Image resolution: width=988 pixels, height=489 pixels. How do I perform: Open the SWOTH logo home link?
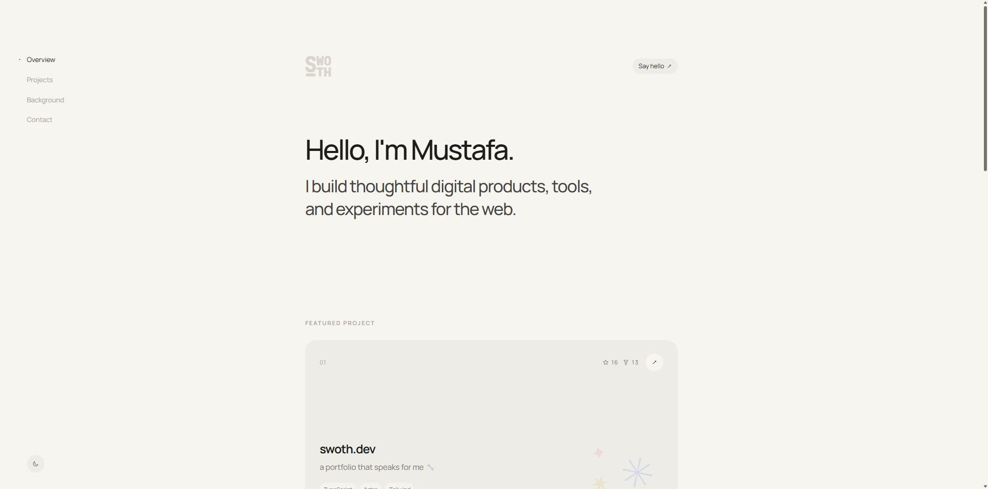(318, 66)
